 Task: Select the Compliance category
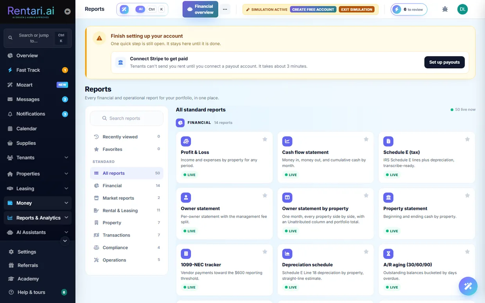(127, 247)
